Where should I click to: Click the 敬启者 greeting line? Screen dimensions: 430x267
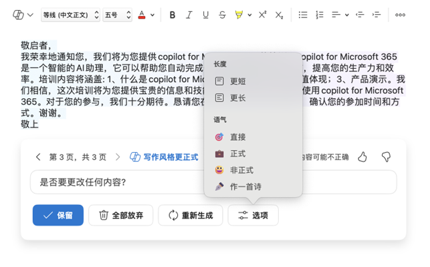36,45
